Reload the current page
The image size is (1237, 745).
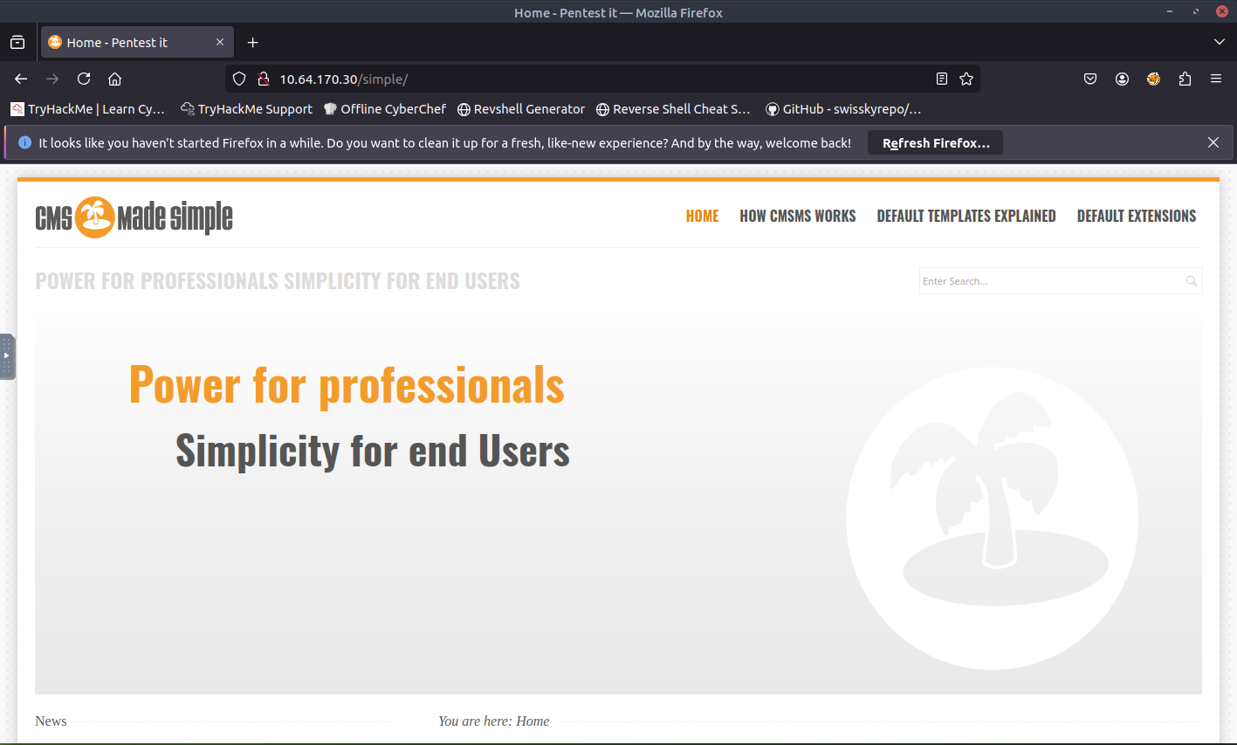click(x=84, y=79)
